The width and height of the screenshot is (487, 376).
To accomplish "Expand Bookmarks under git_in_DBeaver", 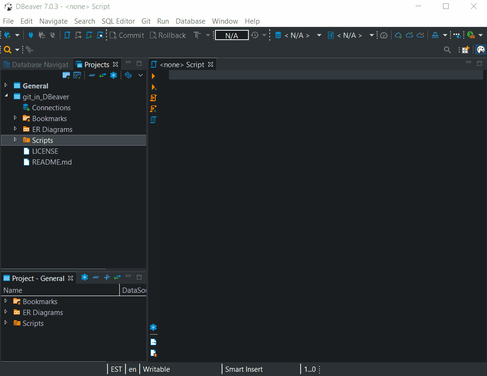I will coord(15,118).
